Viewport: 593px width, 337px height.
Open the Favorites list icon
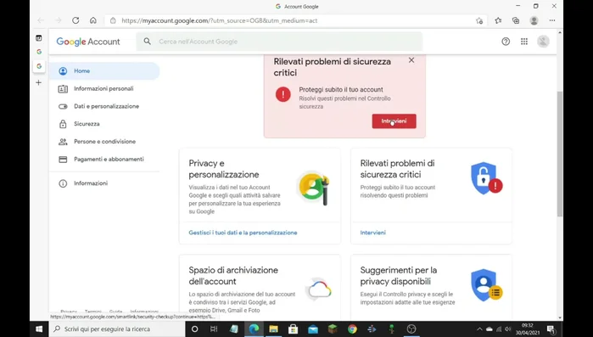coord(498,20)
